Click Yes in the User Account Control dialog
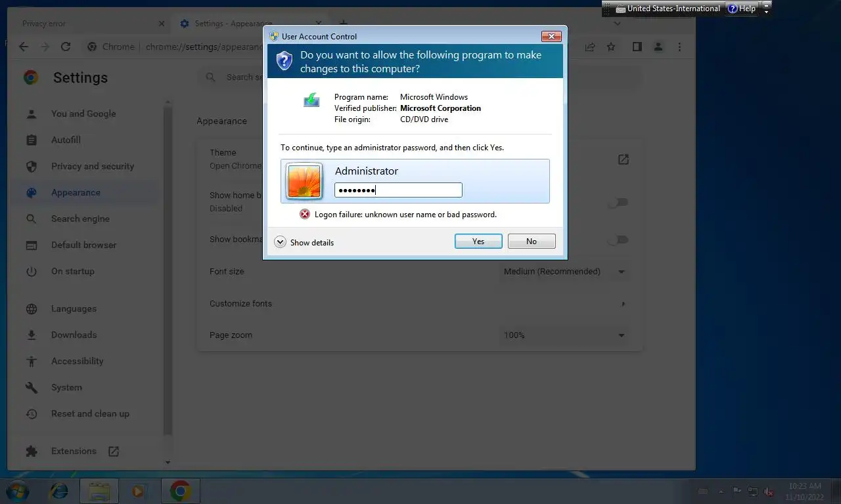 478,241
